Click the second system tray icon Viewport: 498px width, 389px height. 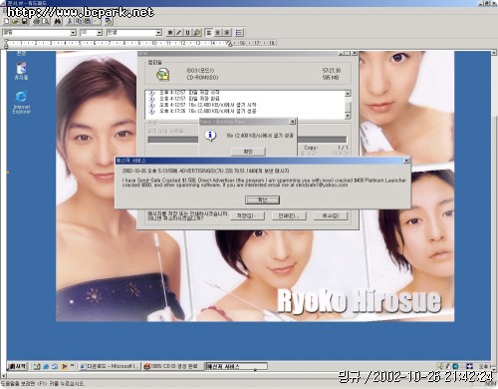pos(448,366)
